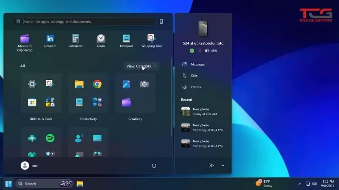The image size is (339, 190).
Task: Click the green connected status checkmark
Action: [x=192, y=51]
